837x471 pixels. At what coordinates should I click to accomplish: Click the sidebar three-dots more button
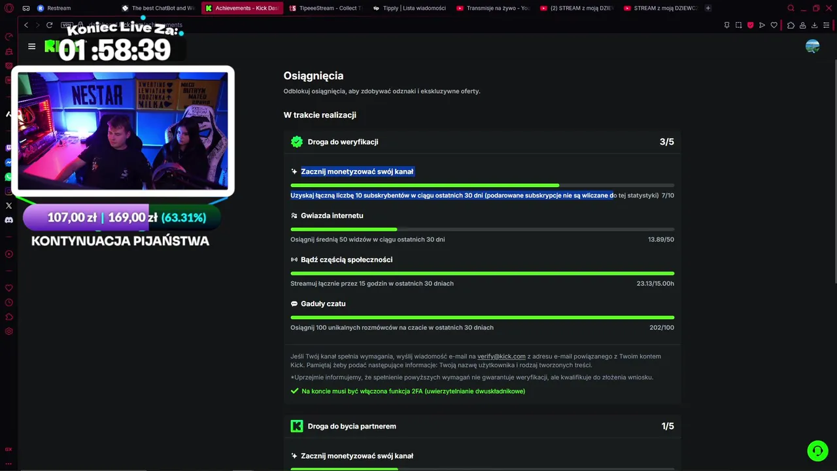pyautogui.click(x=9, y=464)
